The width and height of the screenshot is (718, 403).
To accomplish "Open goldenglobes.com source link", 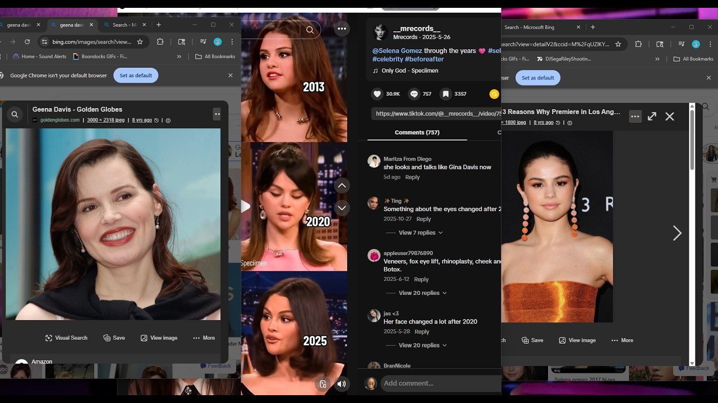I will click(59, 120).
